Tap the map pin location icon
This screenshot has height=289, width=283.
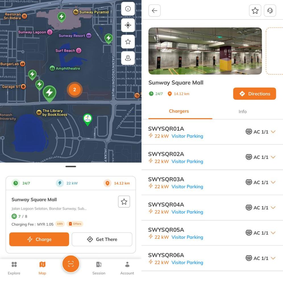point(128,58)
